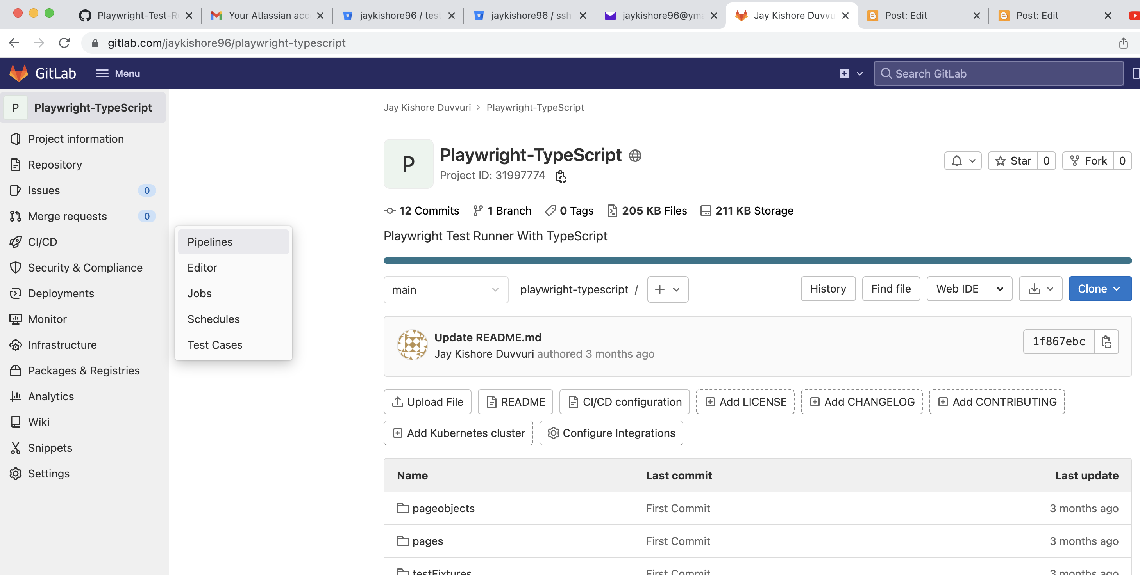Click the browser share icon in address bar
1140x575 pixels.
click(1123, 43)
